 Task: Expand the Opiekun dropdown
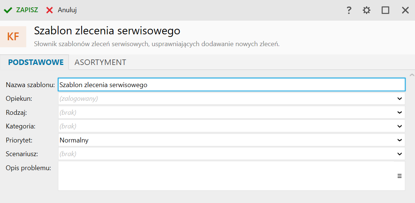pos(399,99)
